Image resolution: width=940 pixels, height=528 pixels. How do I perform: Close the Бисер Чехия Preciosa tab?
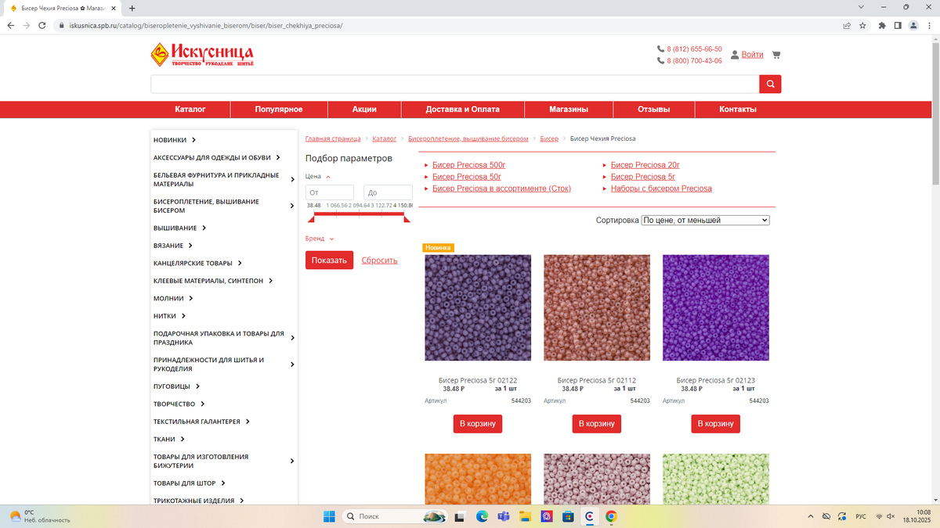(x=114, y=8)
